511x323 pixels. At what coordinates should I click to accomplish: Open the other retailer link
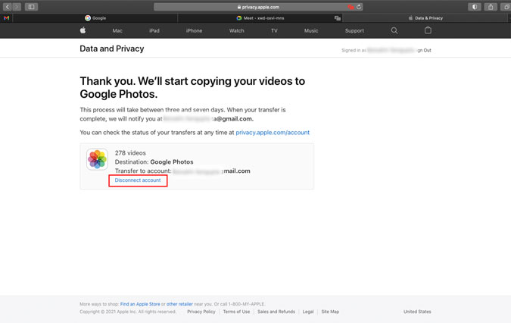pyautogui.click(x=179, y=304)
